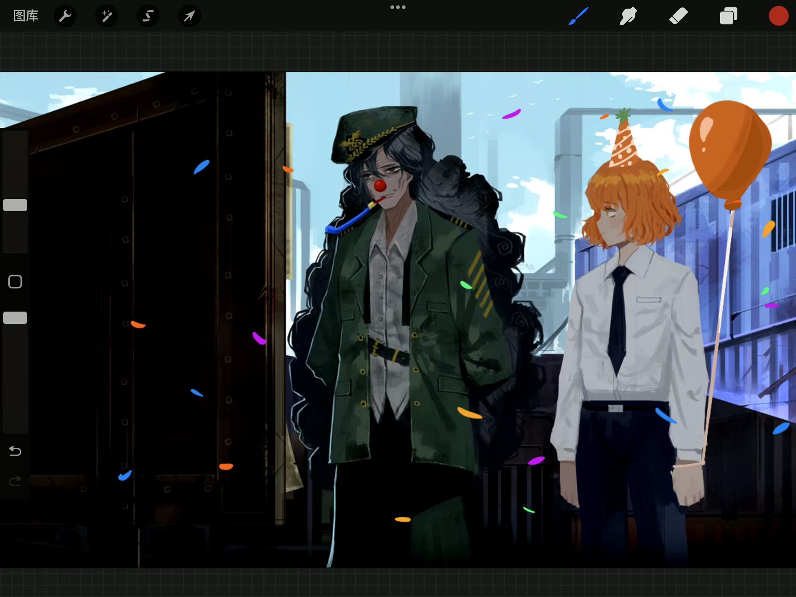This screenshot has width=796, height=597.
Task: Open the three-dot multitasking menu
Action: pyautogui.click(x=398, y=7)
